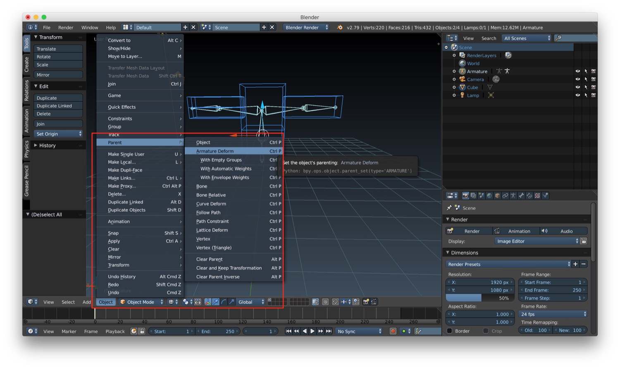Screen dimensions: 620x368
Task: Jump to first frame in timeline playback
Action: tap(289, 331)
